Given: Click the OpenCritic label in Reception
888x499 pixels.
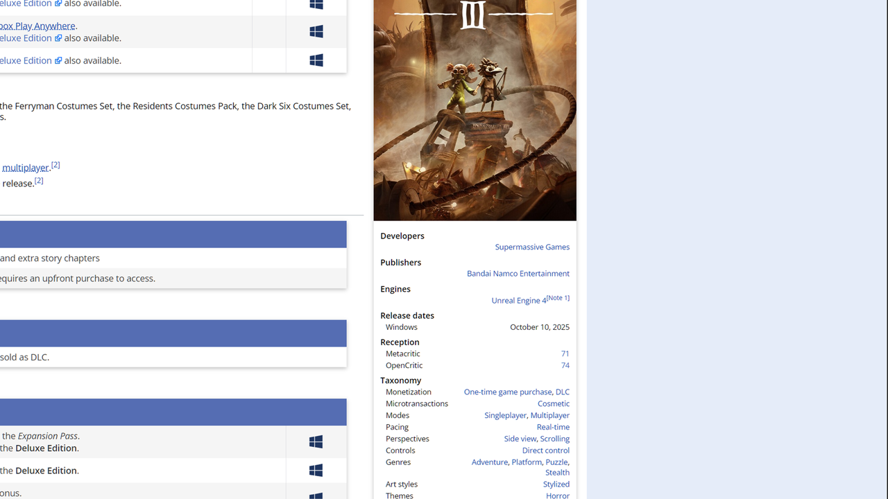Looking at the screenshot, I should (404, 365).
